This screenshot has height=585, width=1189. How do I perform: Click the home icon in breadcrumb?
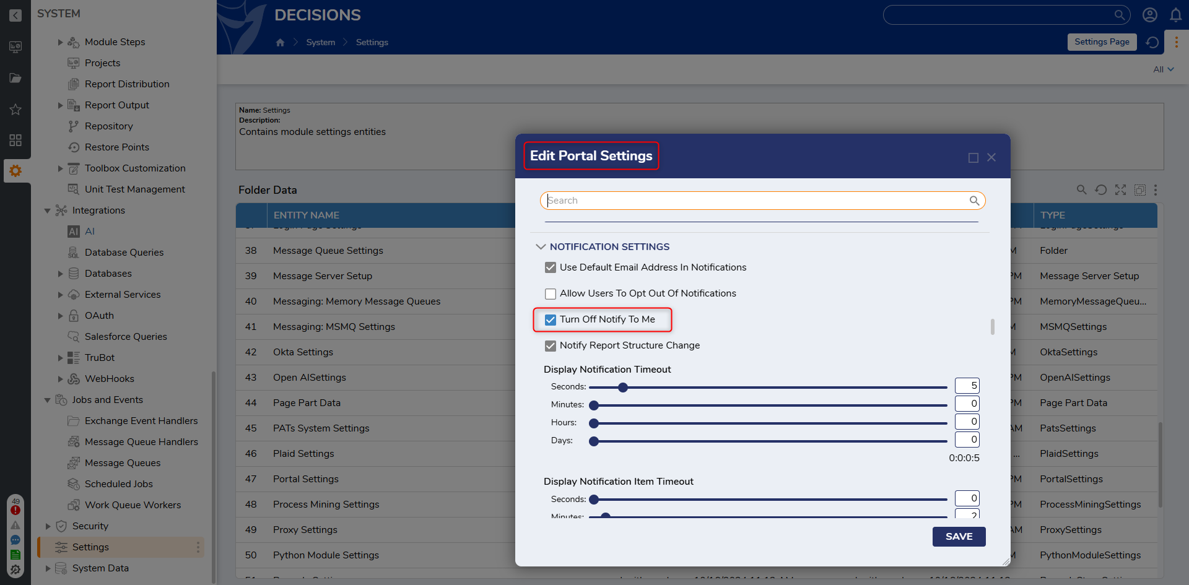pos(281,42)
